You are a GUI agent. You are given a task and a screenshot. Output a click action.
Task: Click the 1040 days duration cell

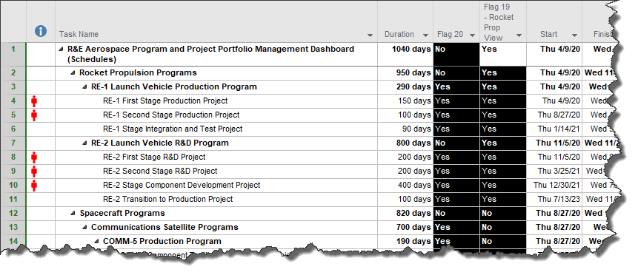click(405, 54)
